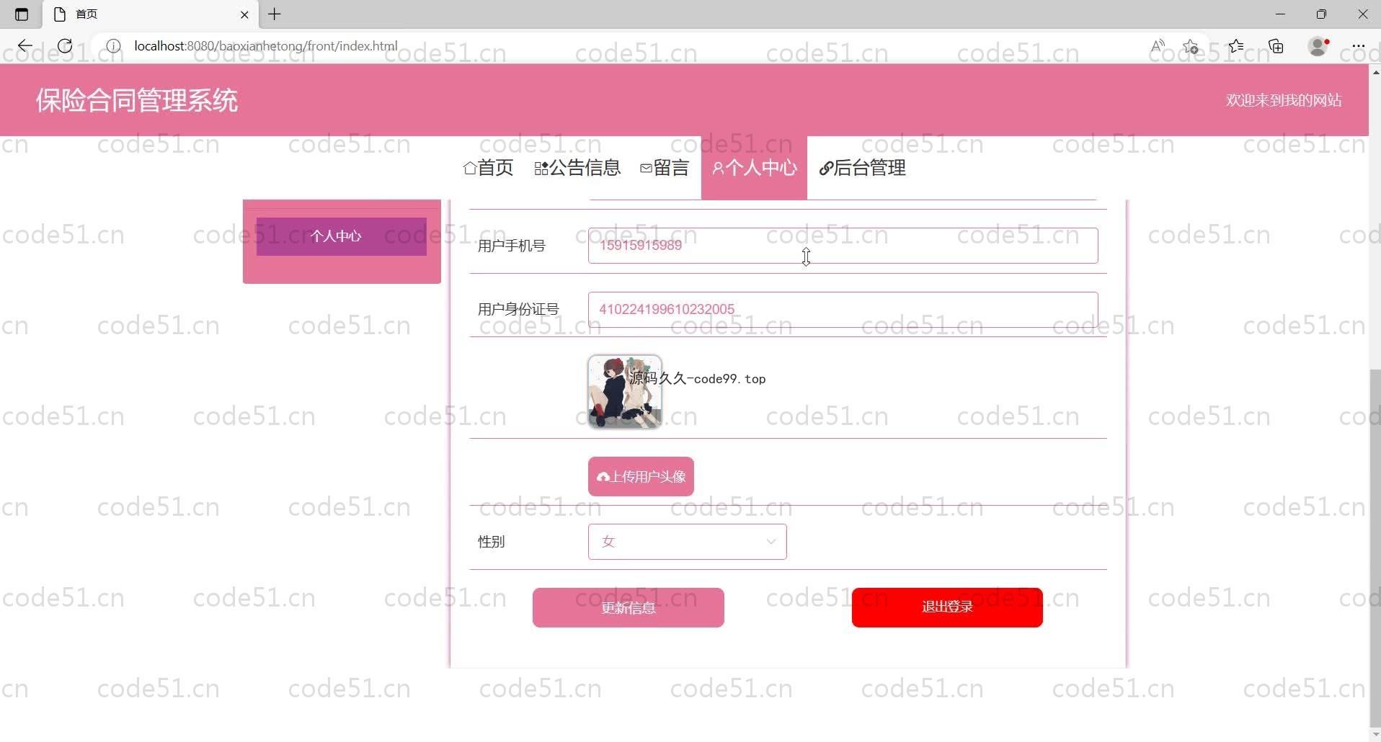Open browser collections icon

point(1276,46)
